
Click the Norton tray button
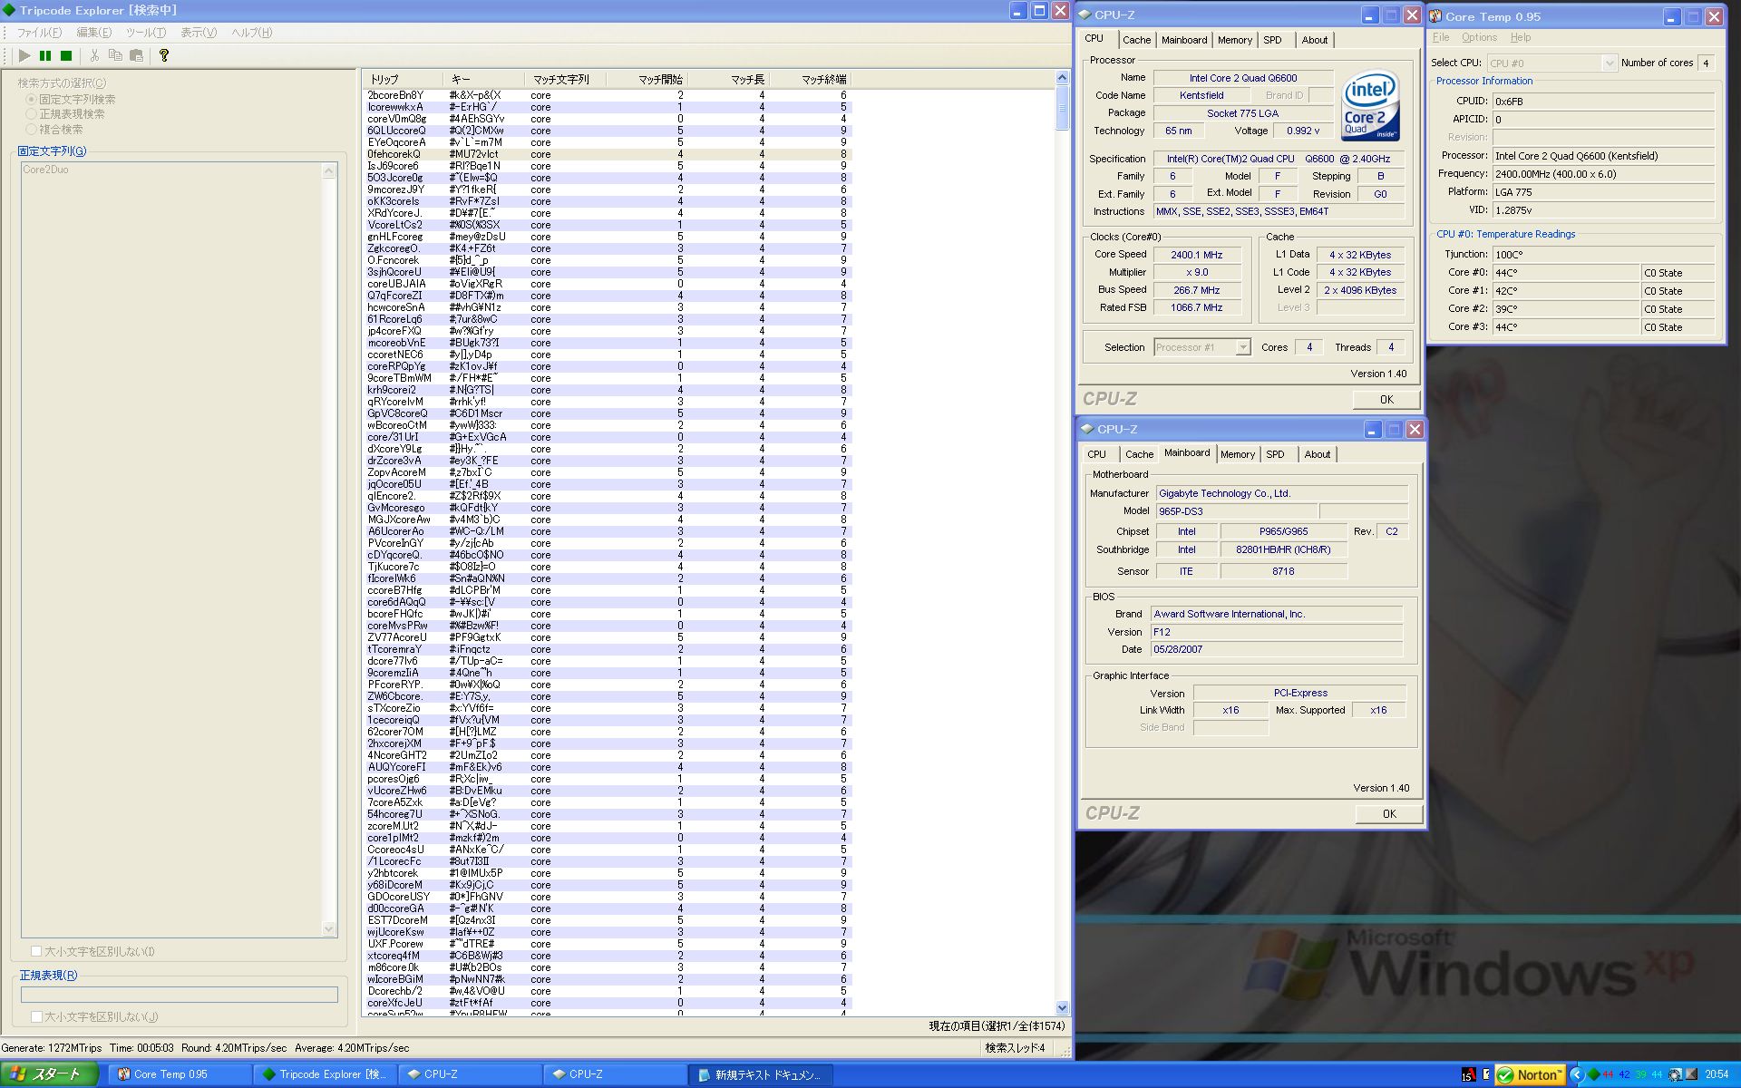[1530, 1074]
